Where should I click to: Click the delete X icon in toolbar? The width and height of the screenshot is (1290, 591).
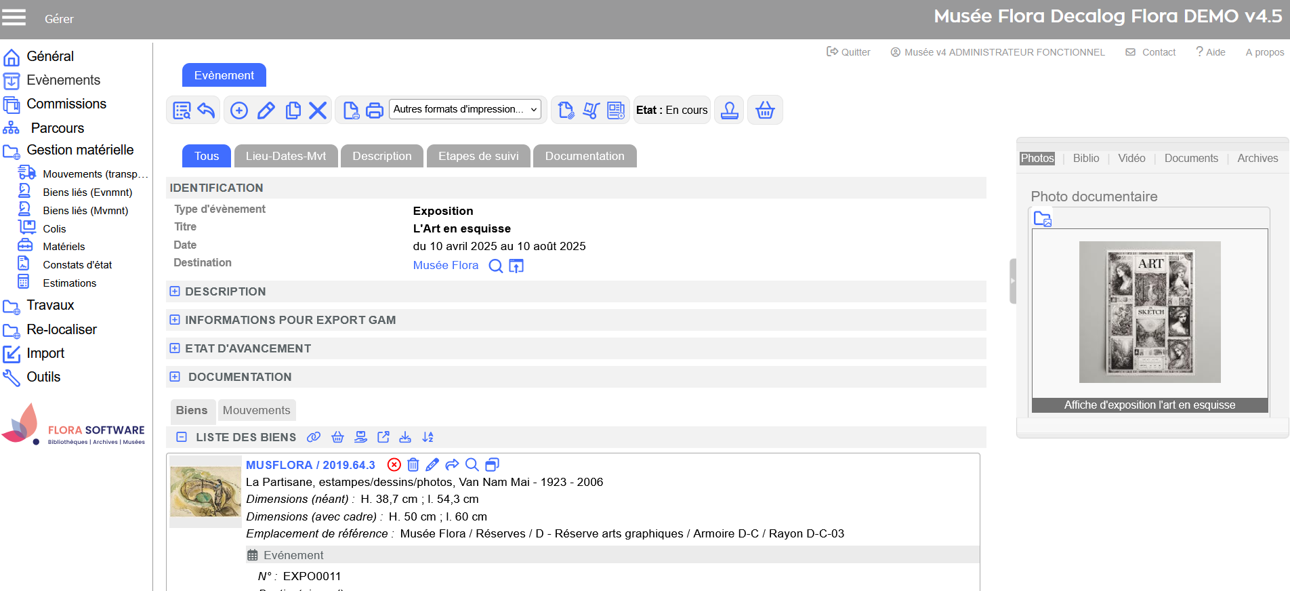(x=318, y=110)
